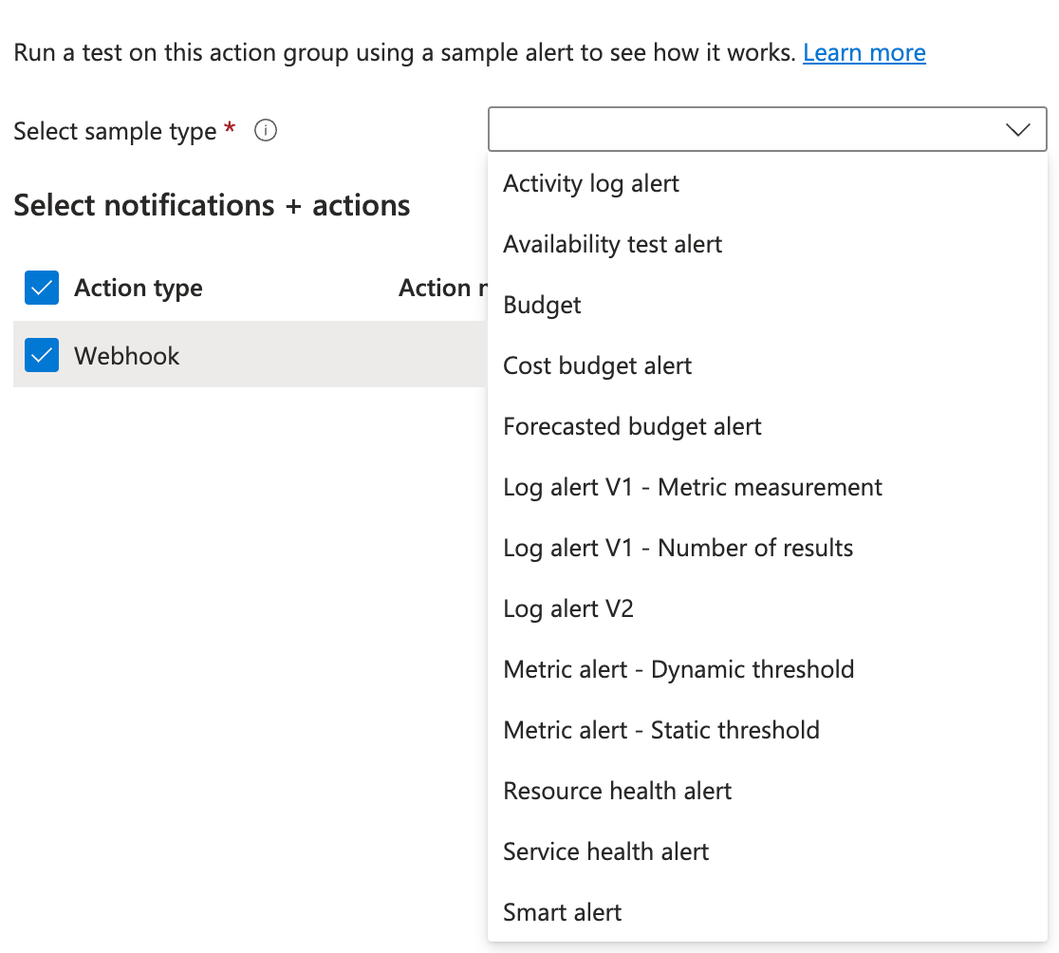The height and width of the screenshot is (953, 1059).
Task: Open the Learn more link
Action: point(864,52)
